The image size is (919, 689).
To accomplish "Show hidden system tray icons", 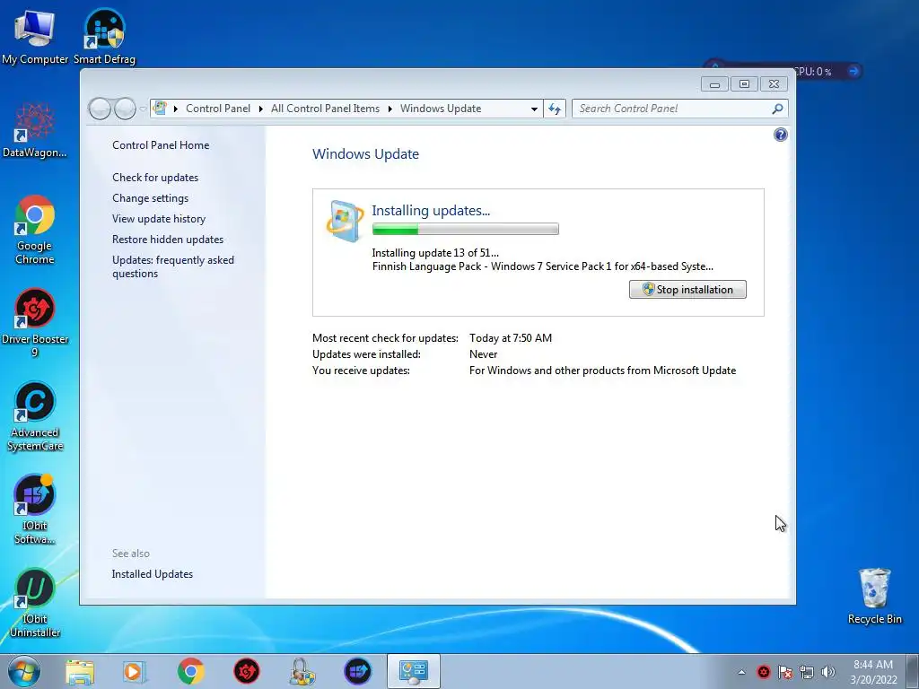I will point(741,672).
